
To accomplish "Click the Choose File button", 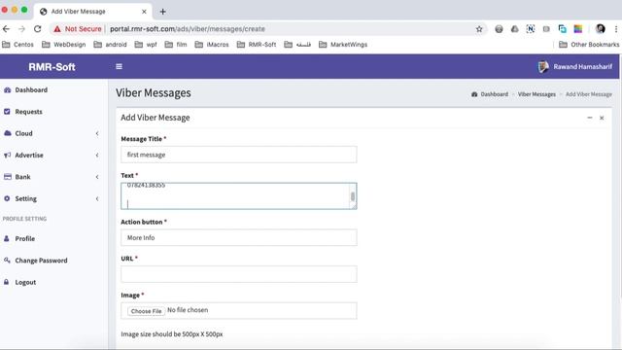I will 146,311.
